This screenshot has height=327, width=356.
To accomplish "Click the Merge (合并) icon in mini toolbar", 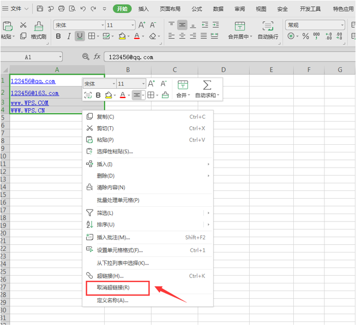I will click(183, 85).
